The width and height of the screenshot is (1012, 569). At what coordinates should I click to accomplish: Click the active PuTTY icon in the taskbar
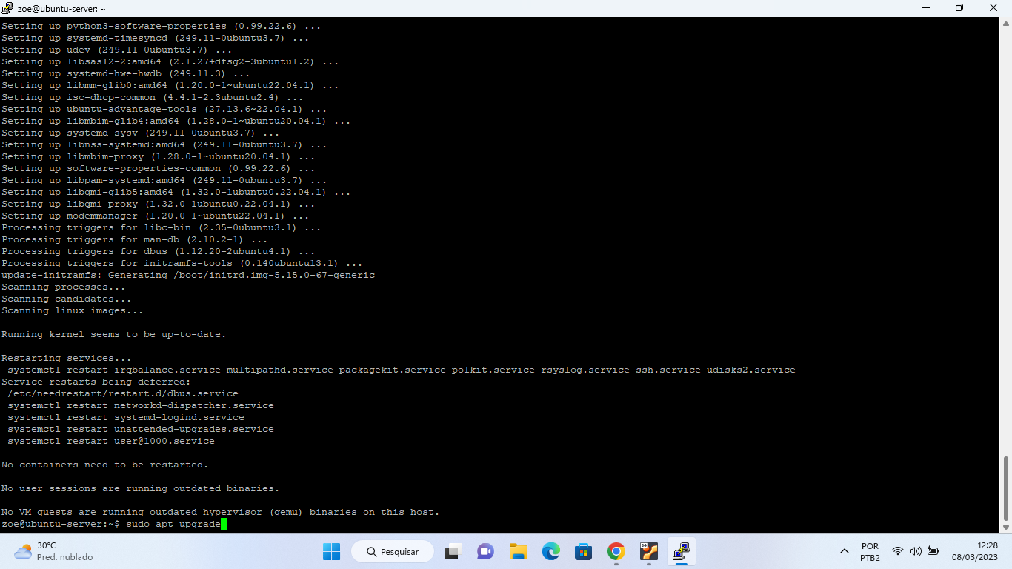tap(681, 552)
